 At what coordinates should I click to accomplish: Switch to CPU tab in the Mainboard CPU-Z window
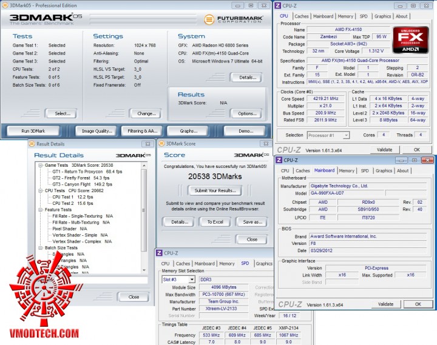point(285,171)
